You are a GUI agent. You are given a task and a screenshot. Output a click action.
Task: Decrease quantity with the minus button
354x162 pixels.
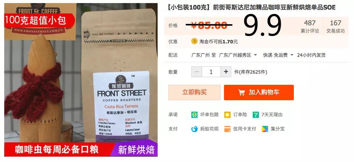tap(197, 72)
